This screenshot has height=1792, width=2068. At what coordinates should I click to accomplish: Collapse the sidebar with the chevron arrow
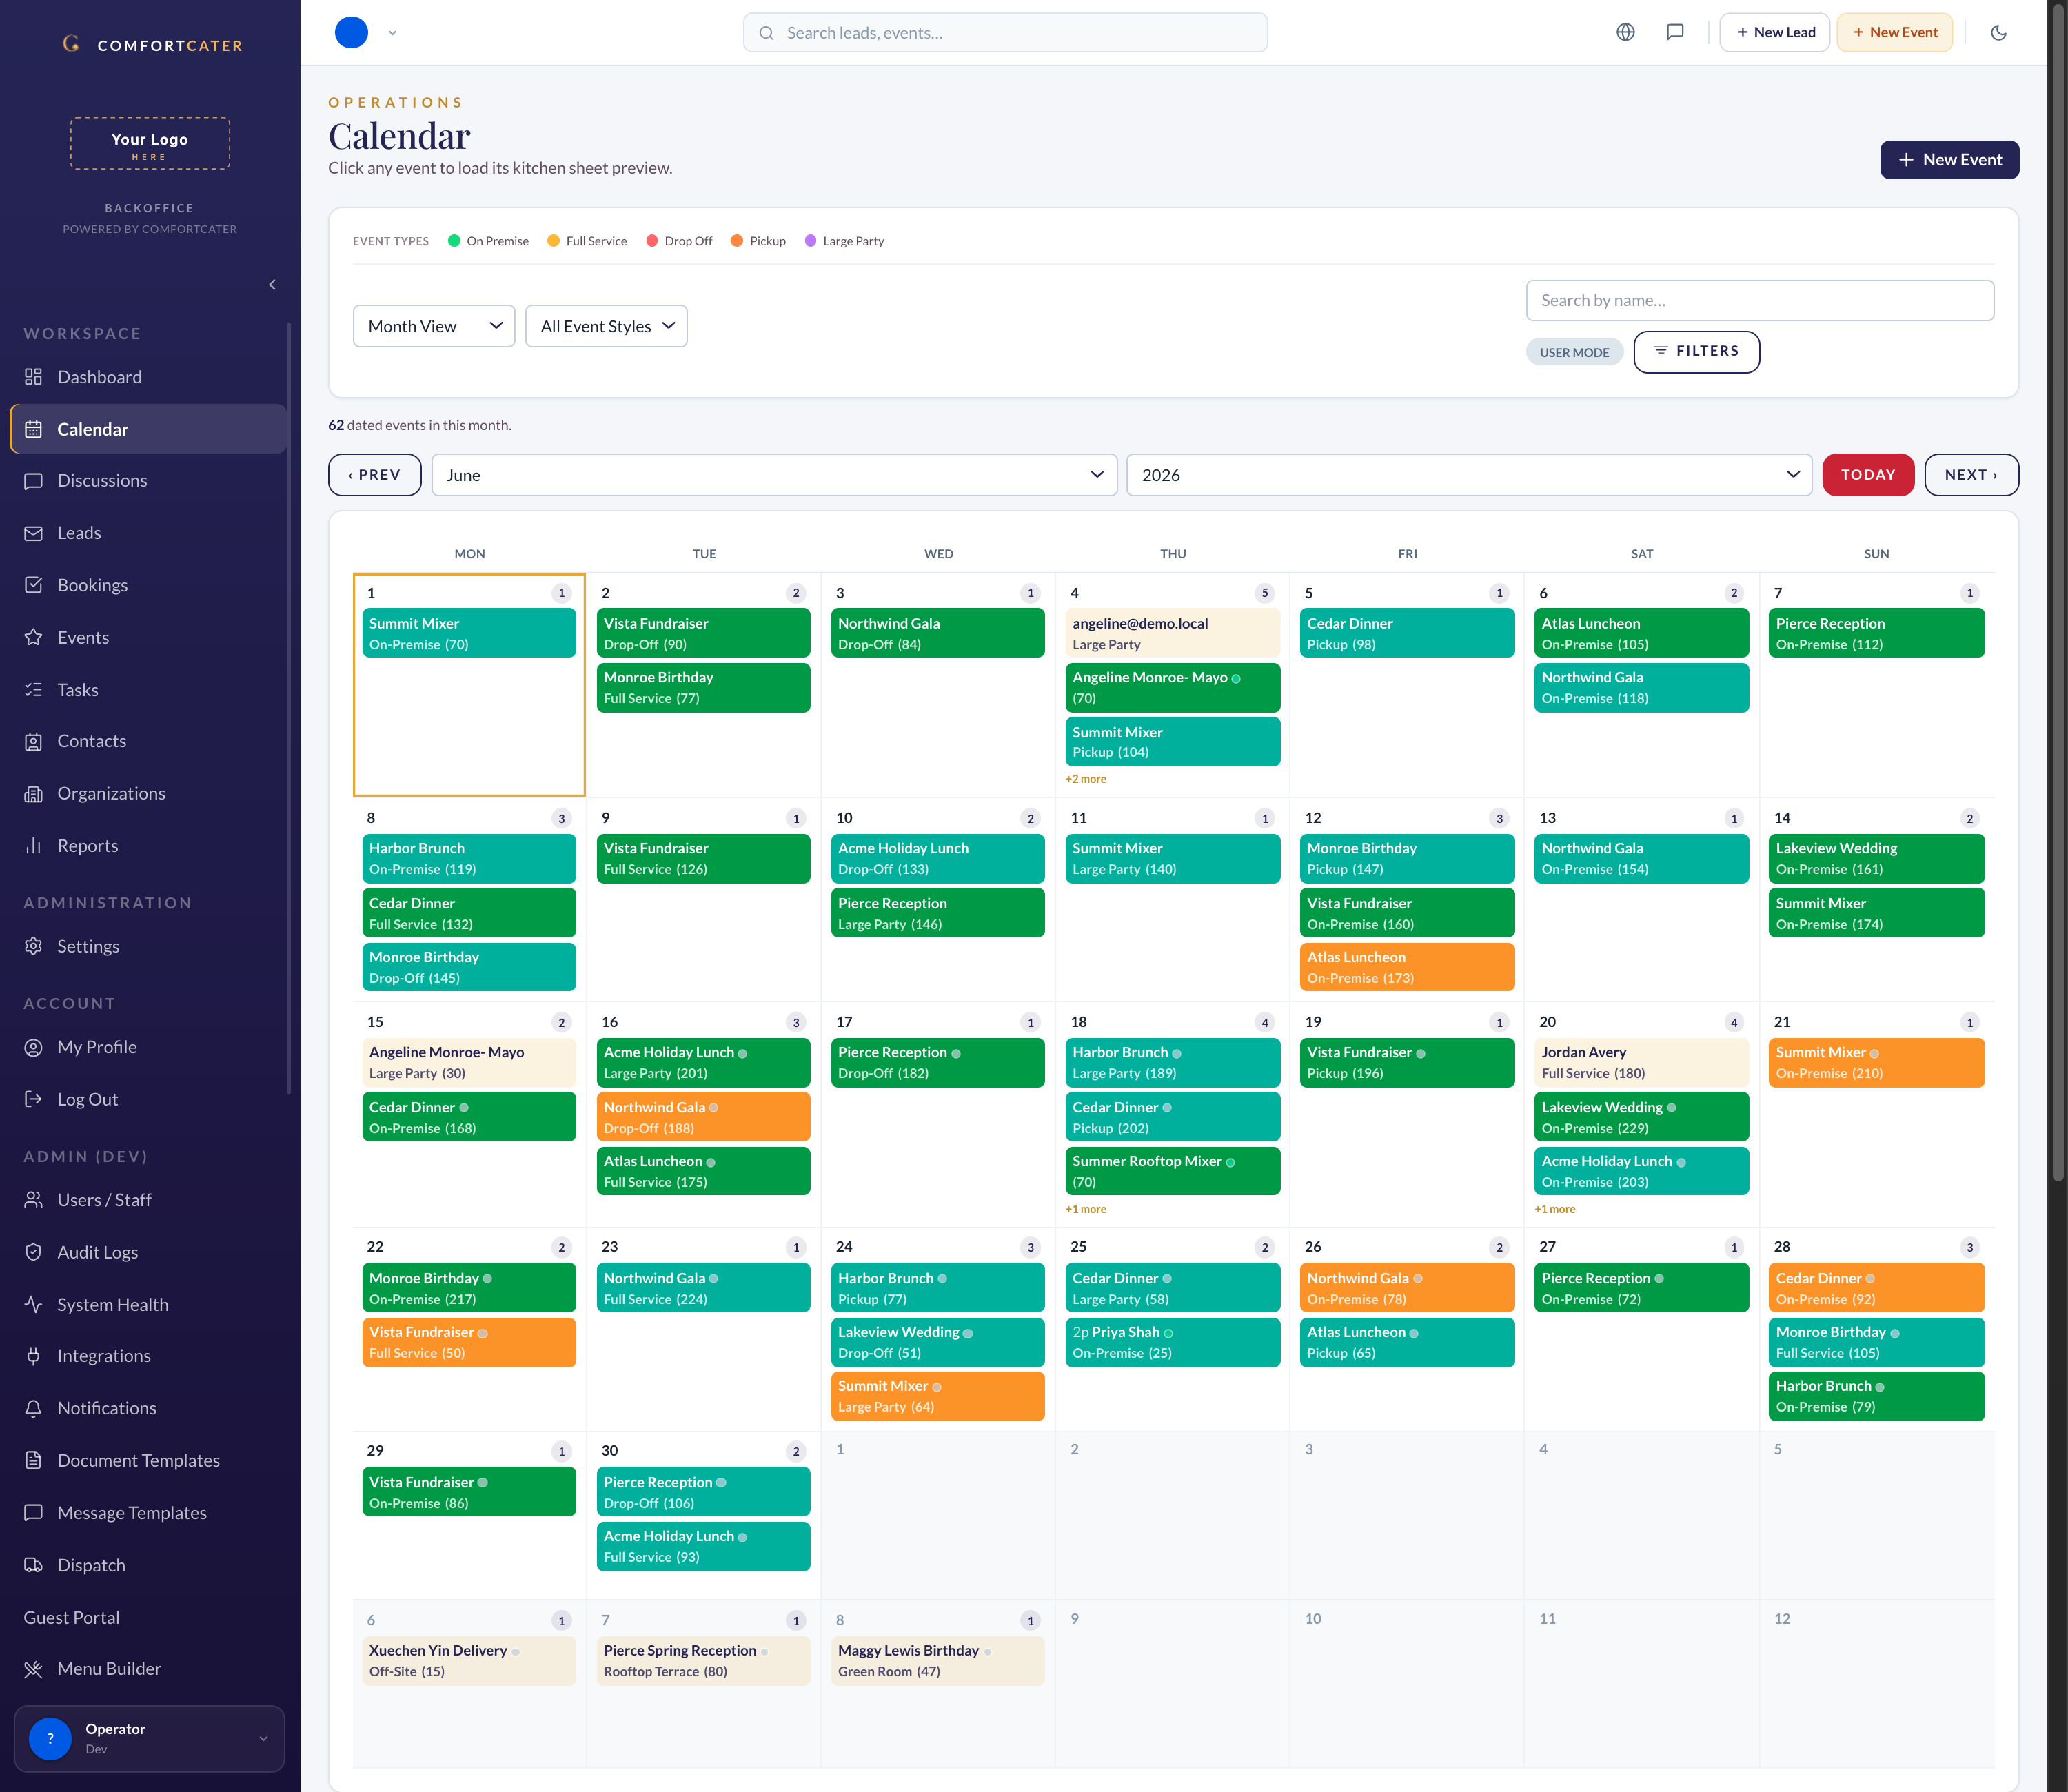(272, 285)
